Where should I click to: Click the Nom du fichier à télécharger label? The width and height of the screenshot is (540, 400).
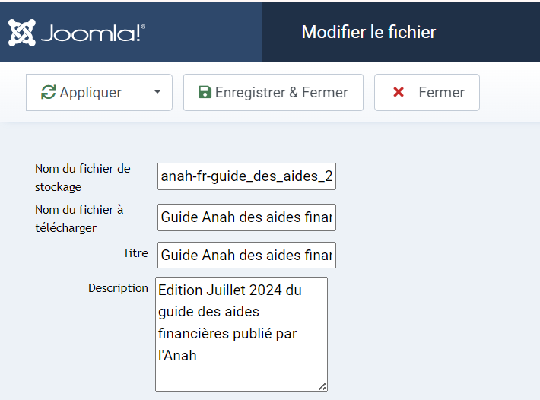coord(79,218)
